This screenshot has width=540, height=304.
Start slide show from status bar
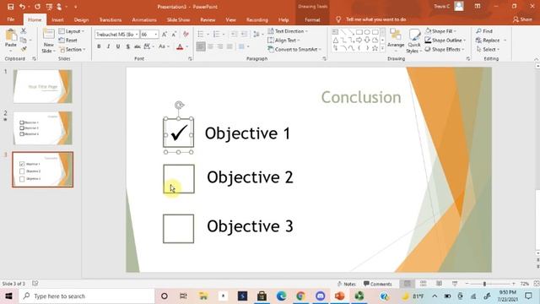pos(455,284)
